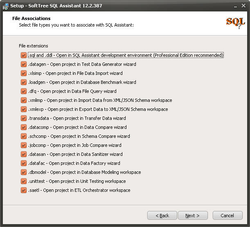The width and height of the screenshot is (250, 227).
Task: Toggle the .xmlimp Import Data checkbox
Action: (x=24, y=100)
